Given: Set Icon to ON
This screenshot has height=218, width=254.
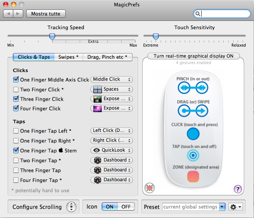Looking at the screenshot, I should [110, 207].
